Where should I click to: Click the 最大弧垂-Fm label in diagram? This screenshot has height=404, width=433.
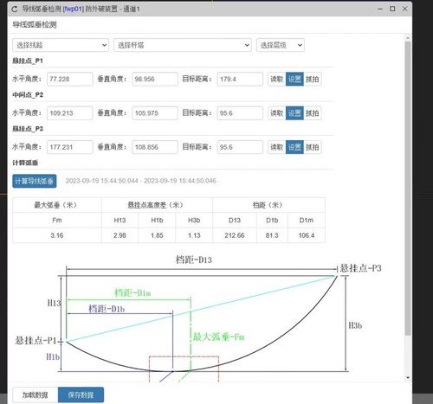tap(218, 337)
